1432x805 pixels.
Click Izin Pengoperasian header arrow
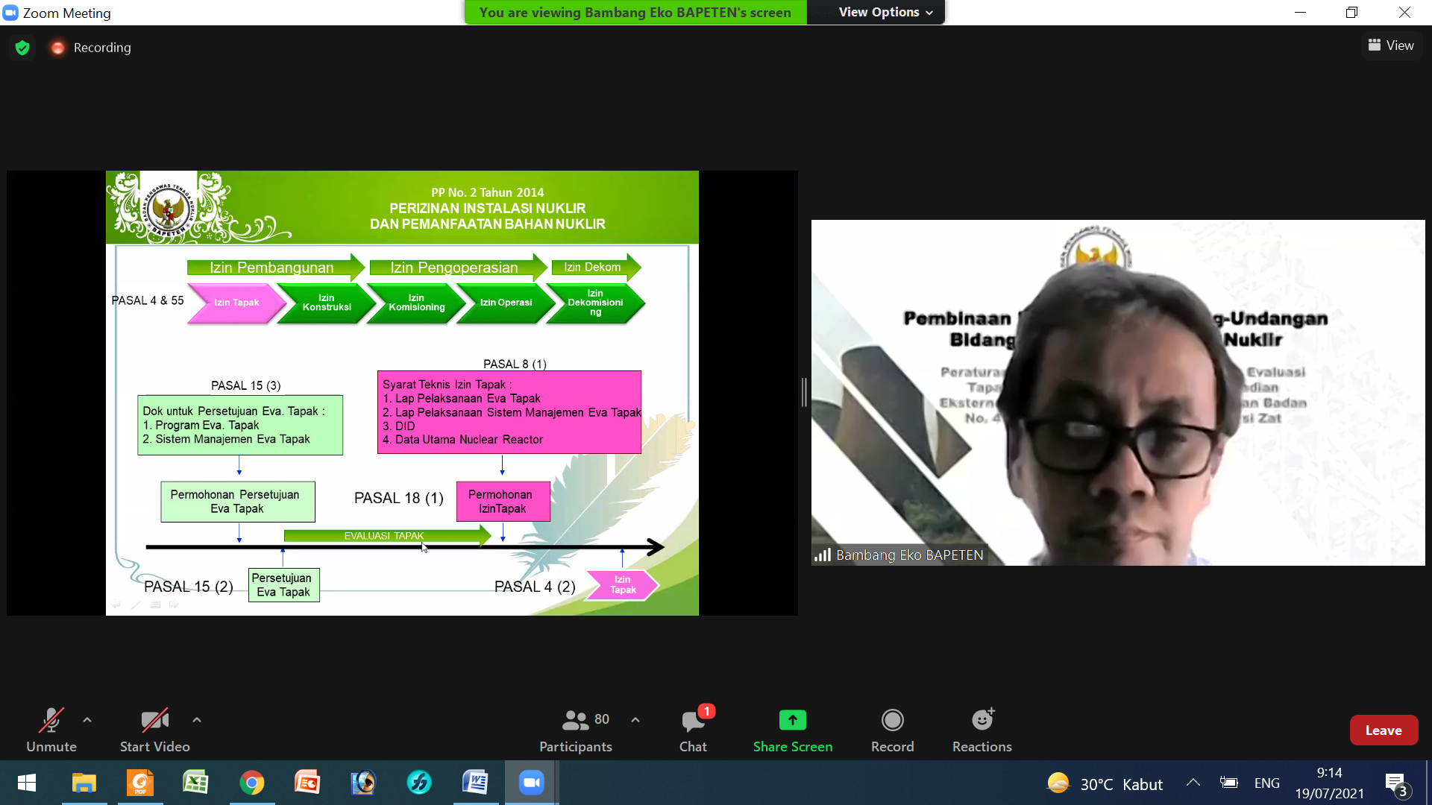458,268
